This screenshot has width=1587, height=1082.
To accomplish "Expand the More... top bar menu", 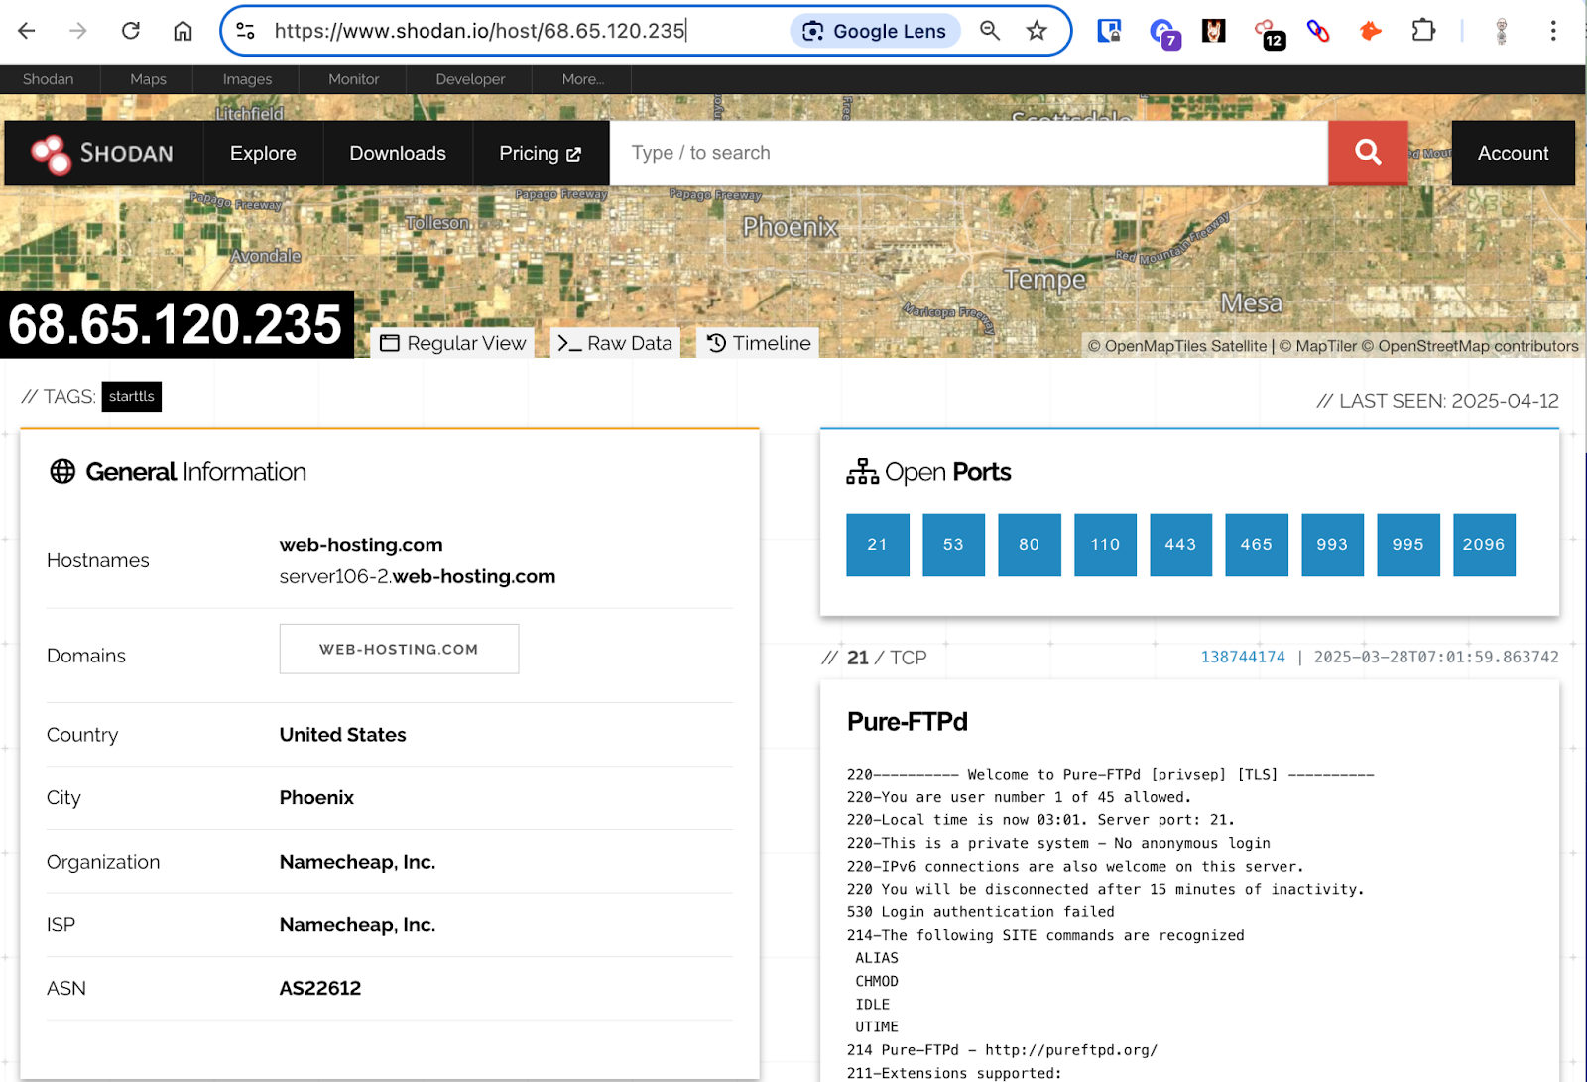I will tap(583, 79).
